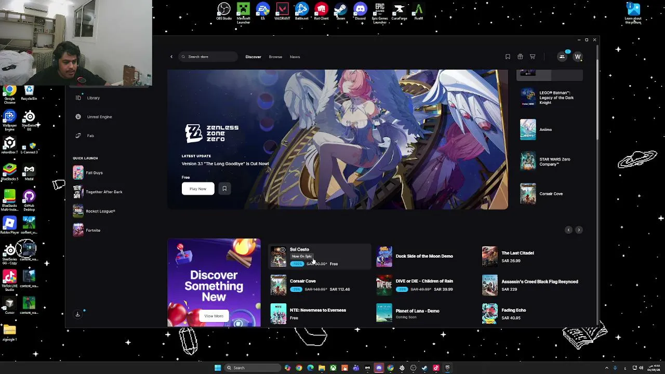Open the Sol Cesto game listing
This screenshot has width=665, height=374.
click(x=320, y=257)
